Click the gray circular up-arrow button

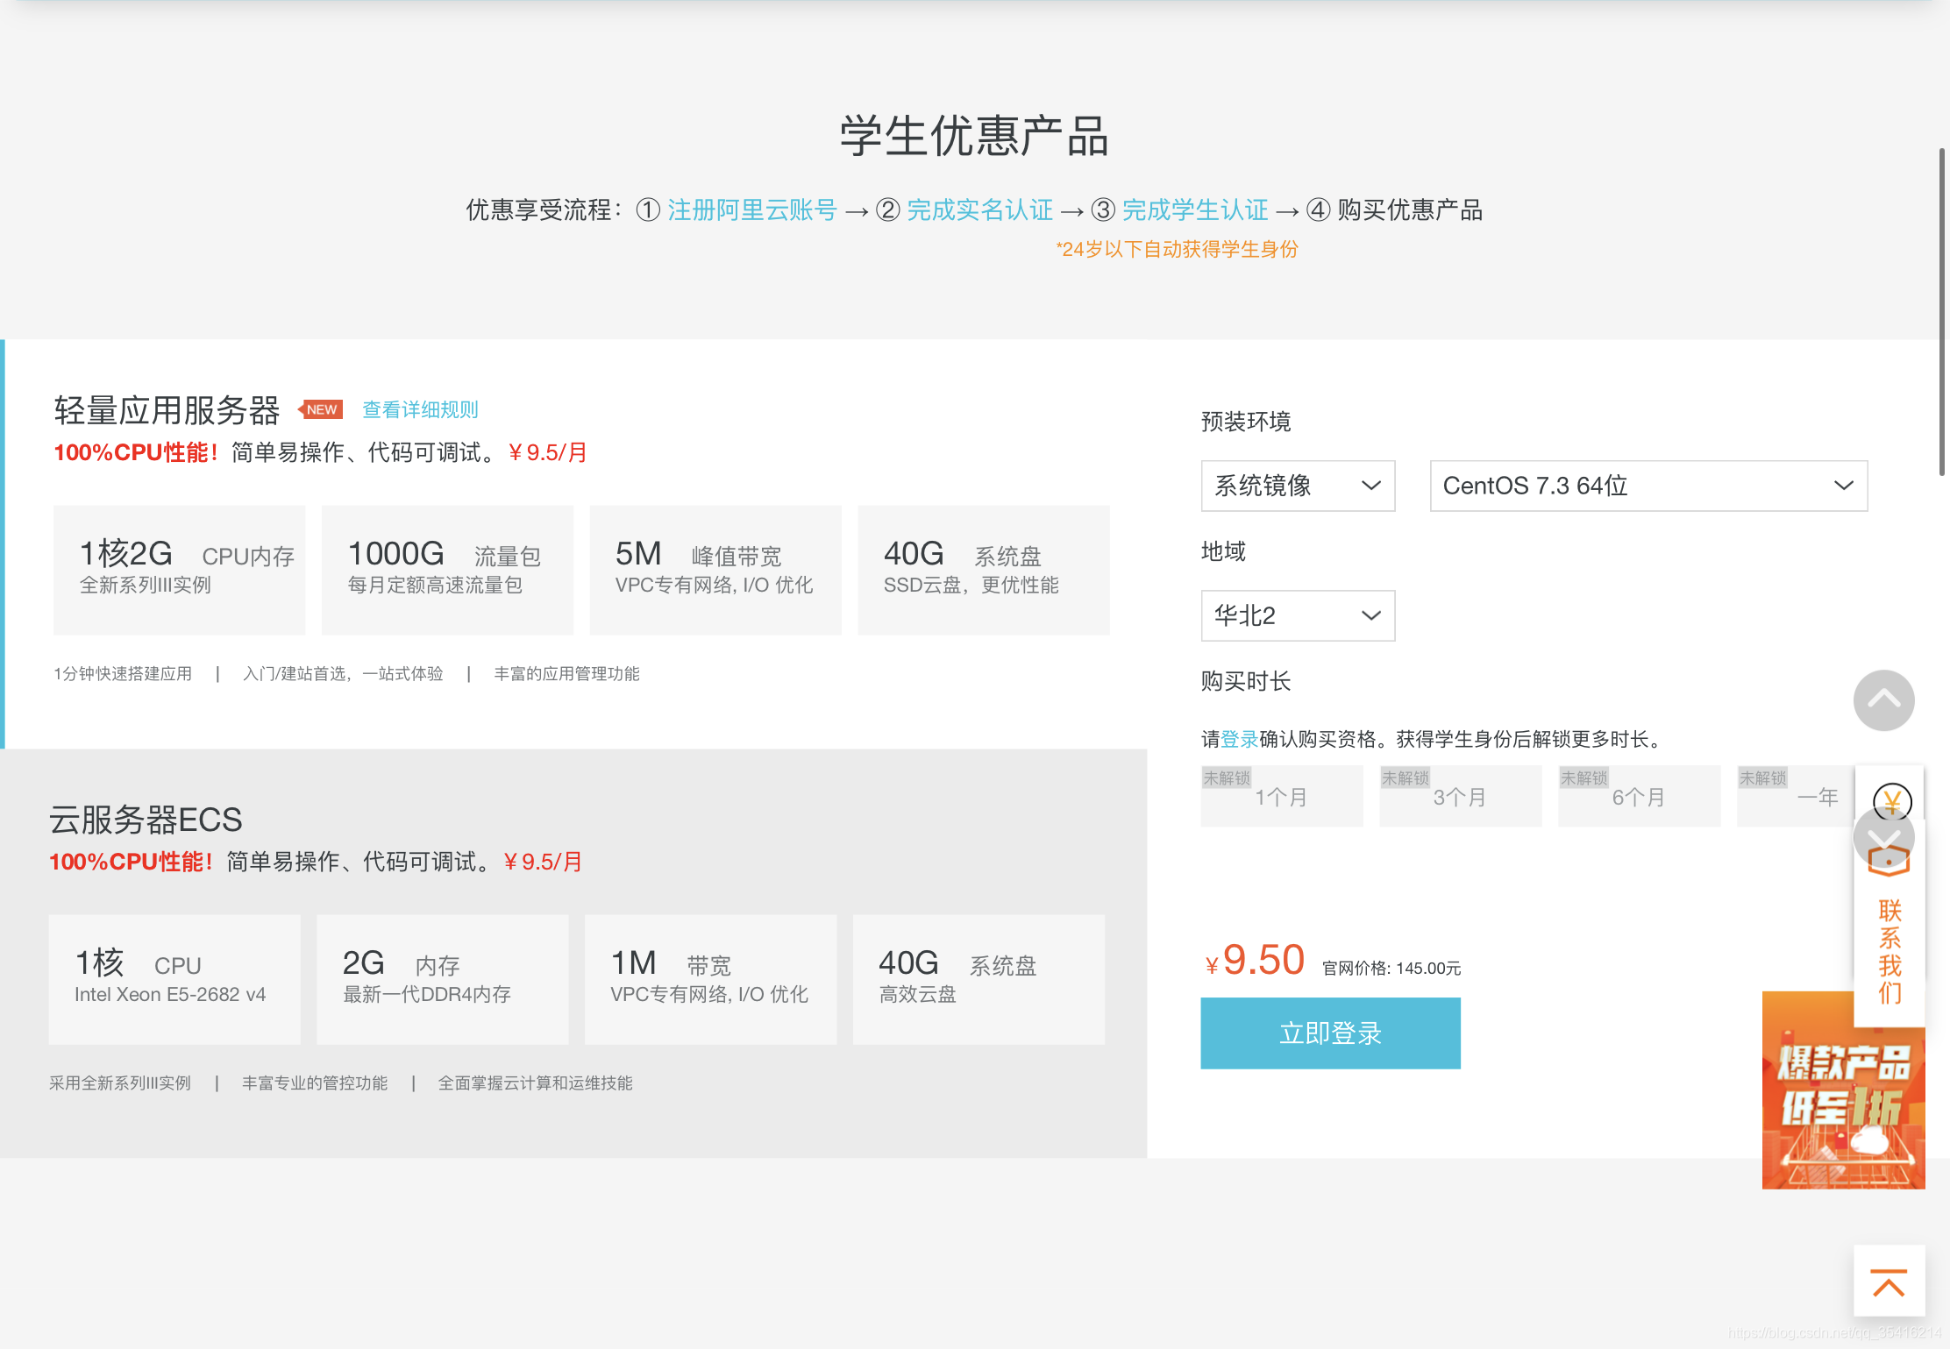1883,699
